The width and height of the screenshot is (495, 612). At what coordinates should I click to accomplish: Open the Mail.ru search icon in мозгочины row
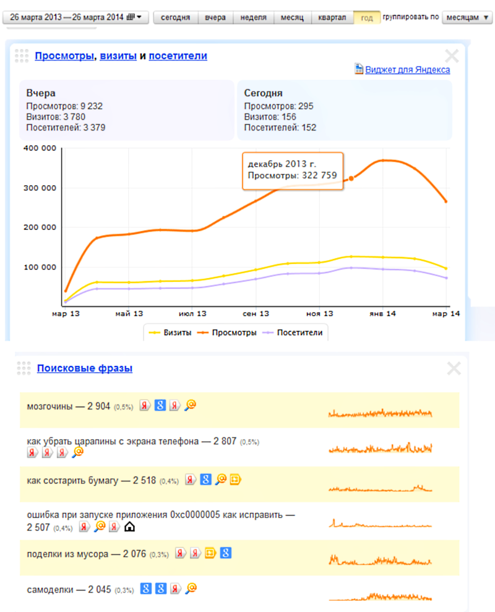[x=190, y=405]
